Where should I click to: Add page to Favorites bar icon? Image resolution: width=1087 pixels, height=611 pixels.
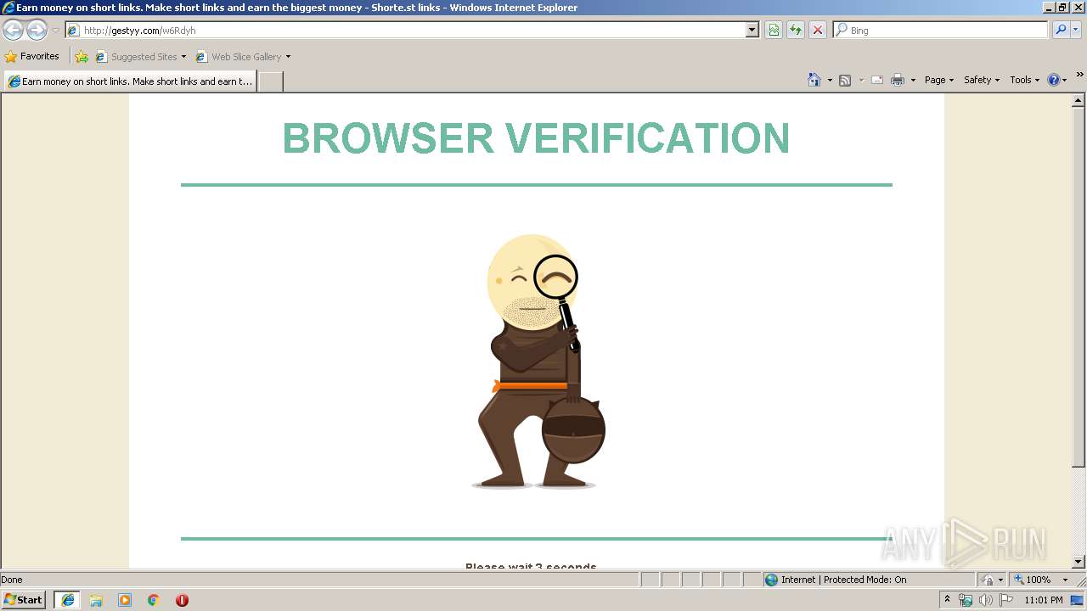tap(82, 57)
